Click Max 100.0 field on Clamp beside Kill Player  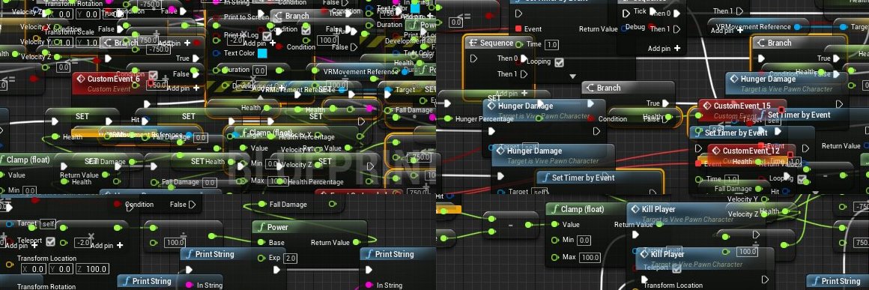(x=589, y=257)
